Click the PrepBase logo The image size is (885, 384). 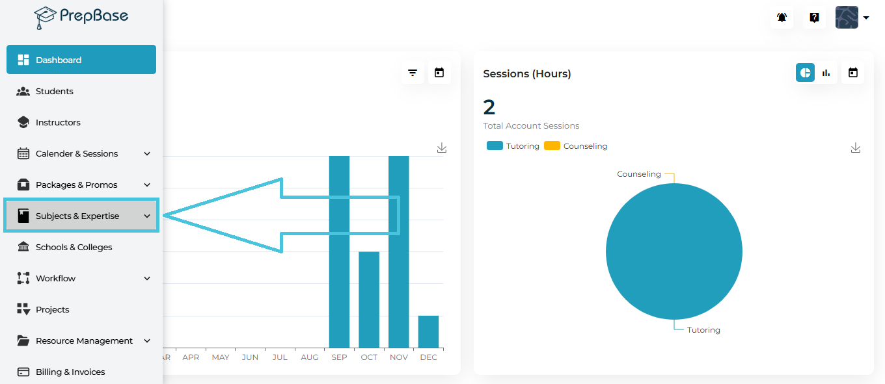click(x=81, y=17)
